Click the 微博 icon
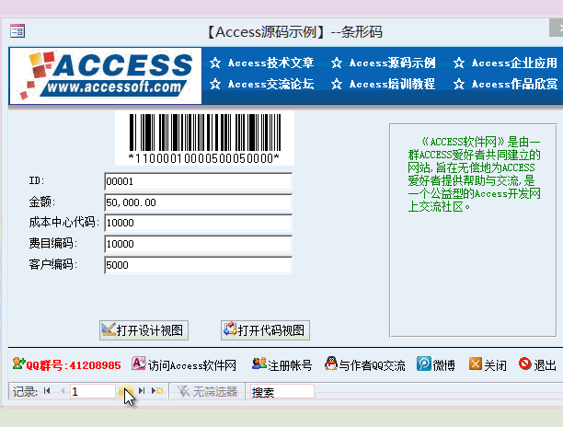The height and width of the screenshot is (427, 563). coord(424,364)
